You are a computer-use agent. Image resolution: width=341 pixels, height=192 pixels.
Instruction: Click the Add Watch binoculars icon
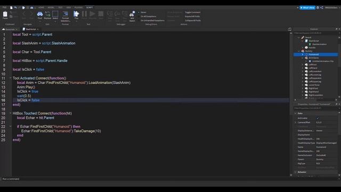(x=132, y=14)
